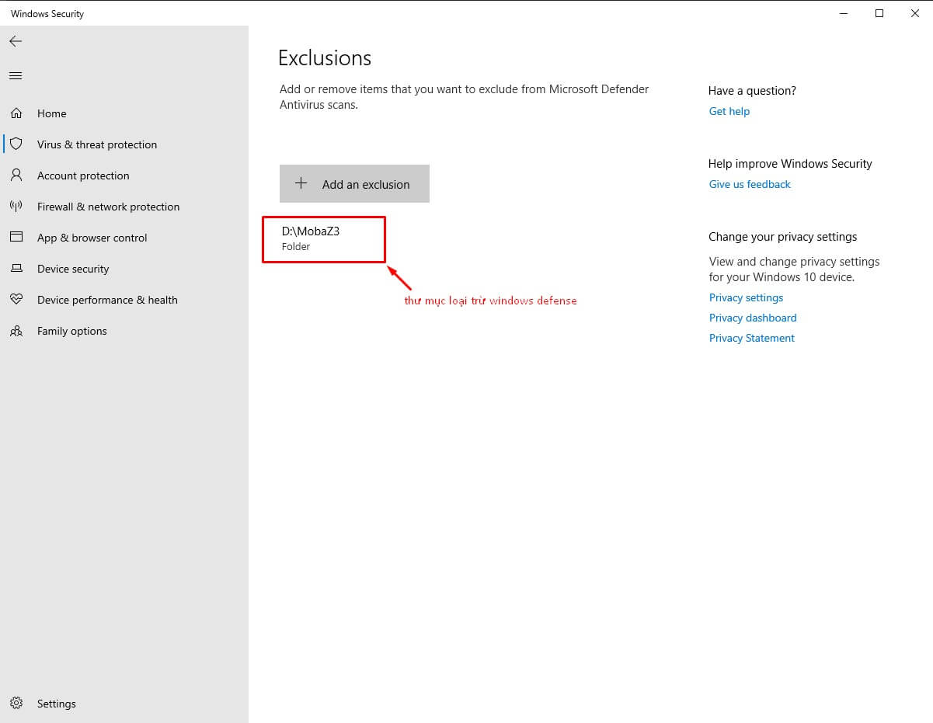Image resolution: width=933 pixels, height=723 pixels.
Task: Maximize the Windows Security window
Action: click(879, 13)
